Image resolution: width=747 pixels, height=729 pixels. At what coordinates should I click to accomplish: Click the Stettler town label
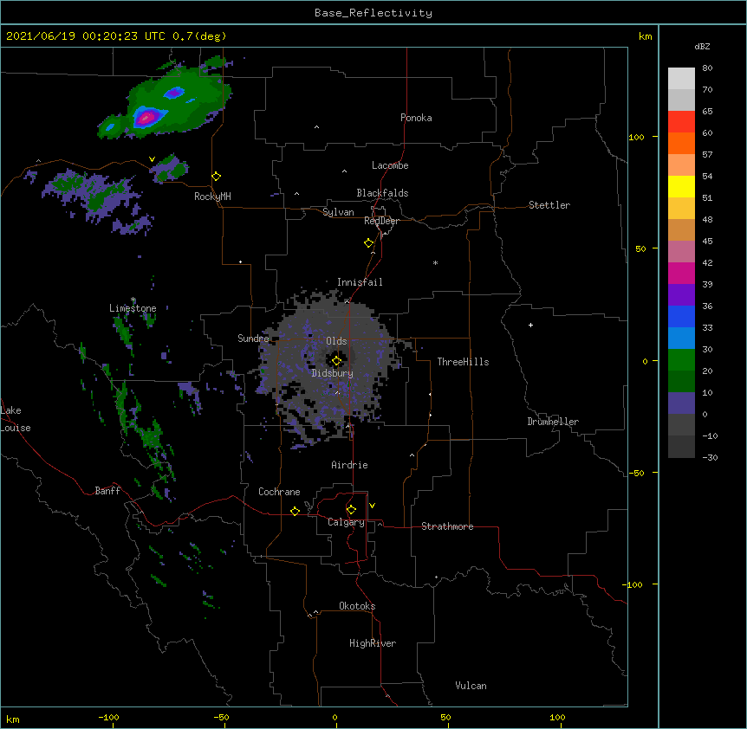pyautogui.click(x=549, y=205)
